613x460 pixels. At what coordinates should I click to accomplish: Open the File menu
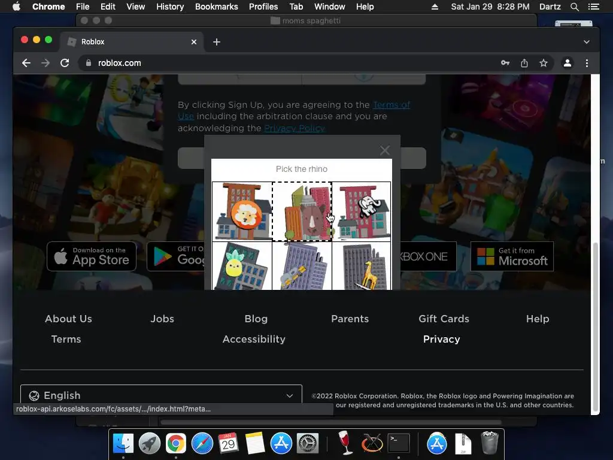(83, 7)
